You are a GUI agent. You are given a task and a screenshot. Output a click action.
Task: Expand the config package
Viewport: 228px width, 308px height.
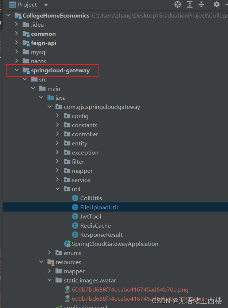(x=57, y=116)
